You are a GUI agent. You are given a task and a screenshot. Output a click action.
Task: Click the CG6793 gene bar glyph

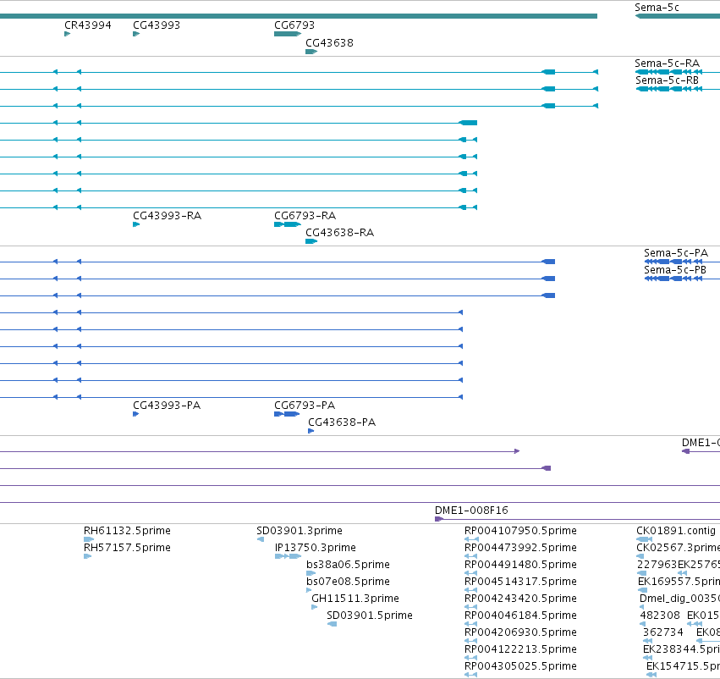click(288, 34)
